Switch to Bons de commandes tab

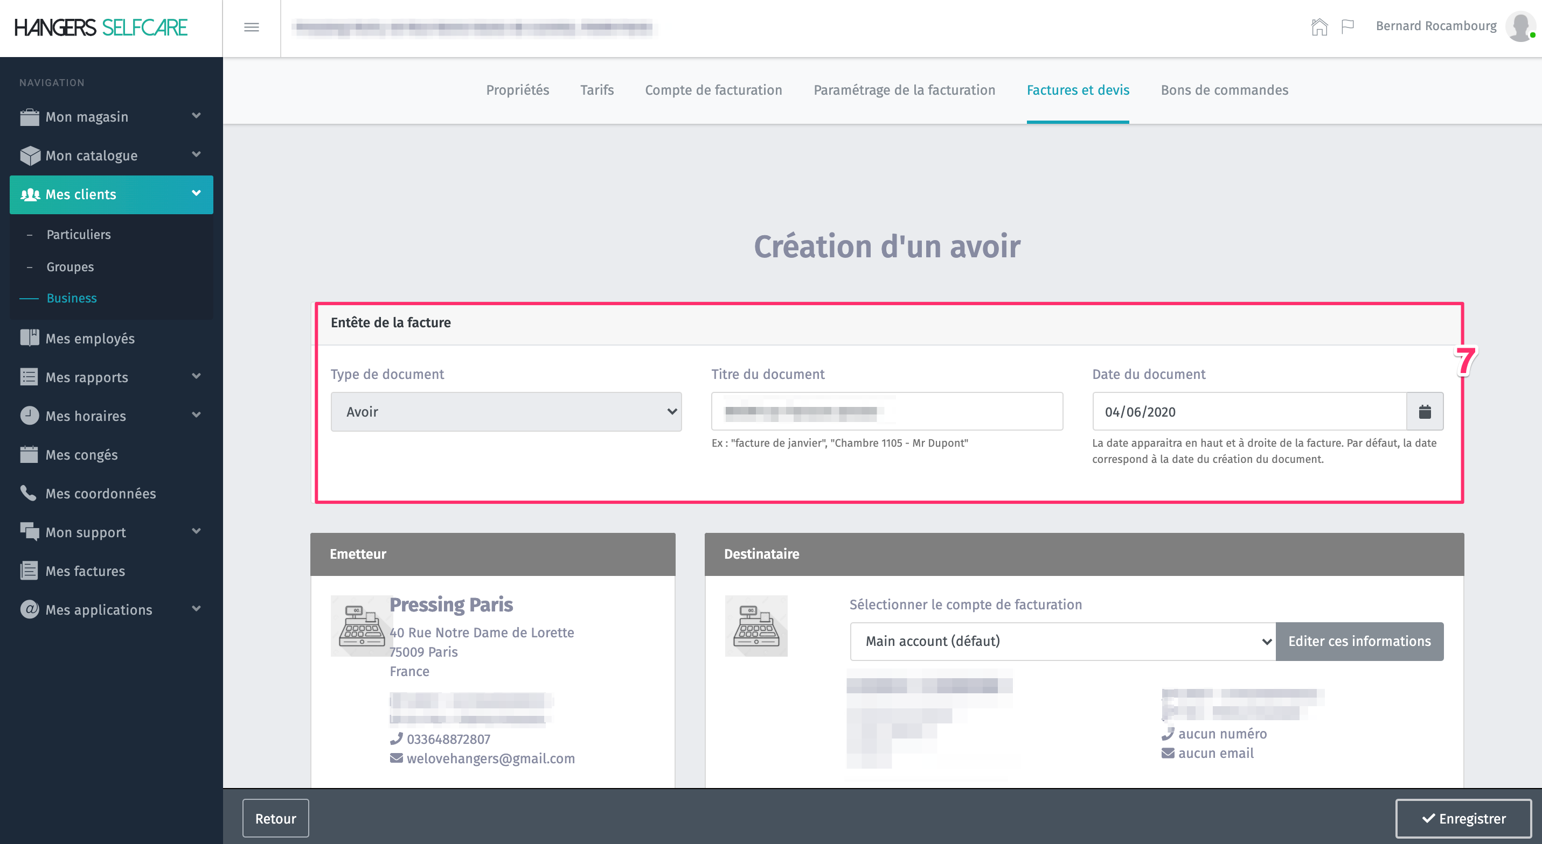[1224, 90]
